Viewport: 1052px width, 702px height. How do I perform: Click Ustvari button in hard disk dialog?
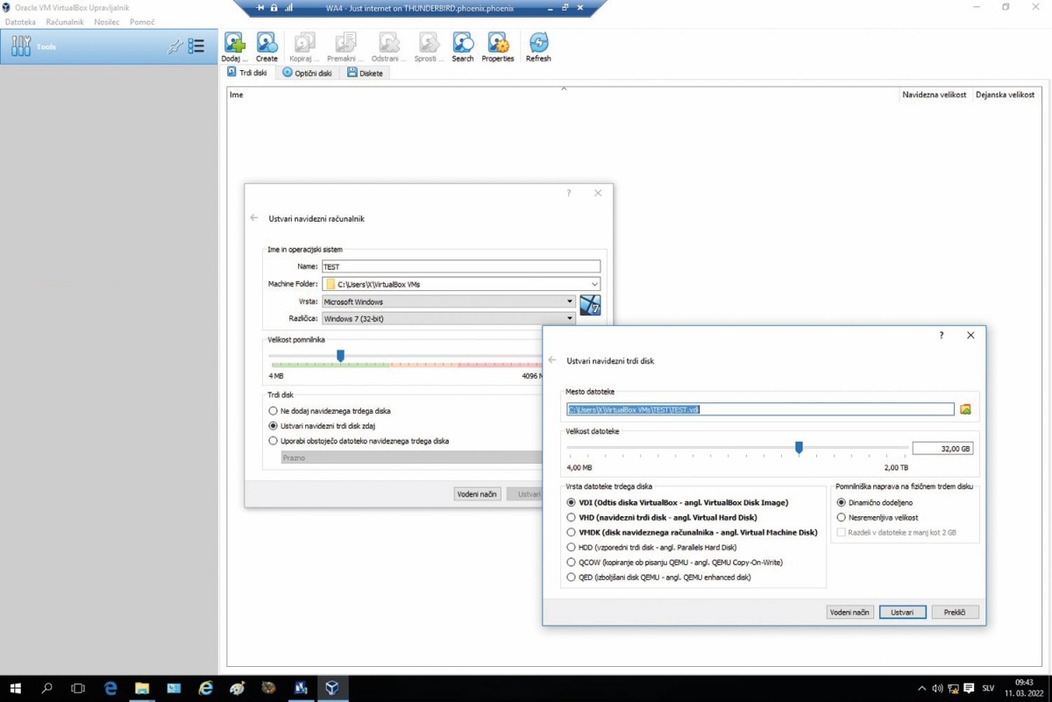[903, 613]
